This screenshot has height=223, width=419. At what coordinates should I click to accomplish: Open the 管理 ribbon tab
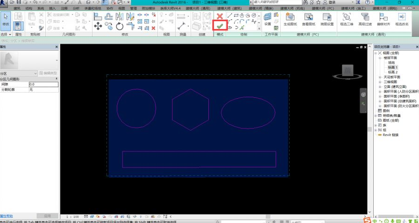133,8
